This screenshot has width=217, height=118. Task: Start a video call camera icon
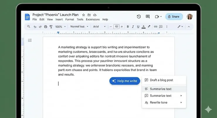[157, 17]
